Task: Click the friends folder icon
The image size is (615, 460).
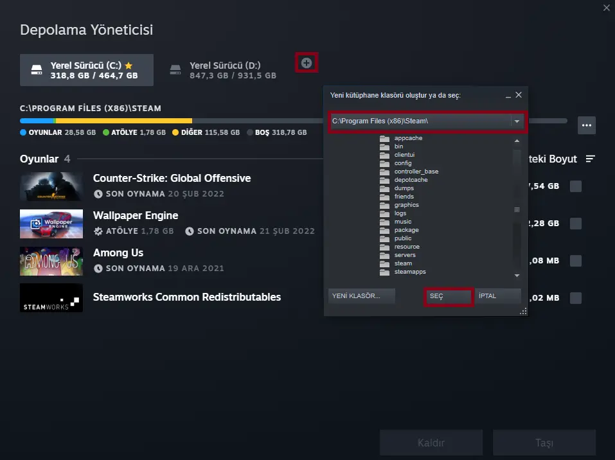Action: click(x=384, y=197)
